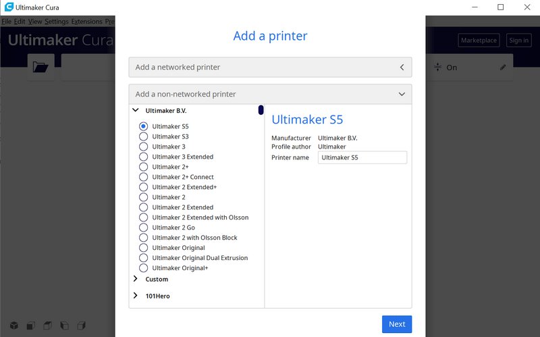
Task: Select the left side view cube icon
Action: coord(64,326)
